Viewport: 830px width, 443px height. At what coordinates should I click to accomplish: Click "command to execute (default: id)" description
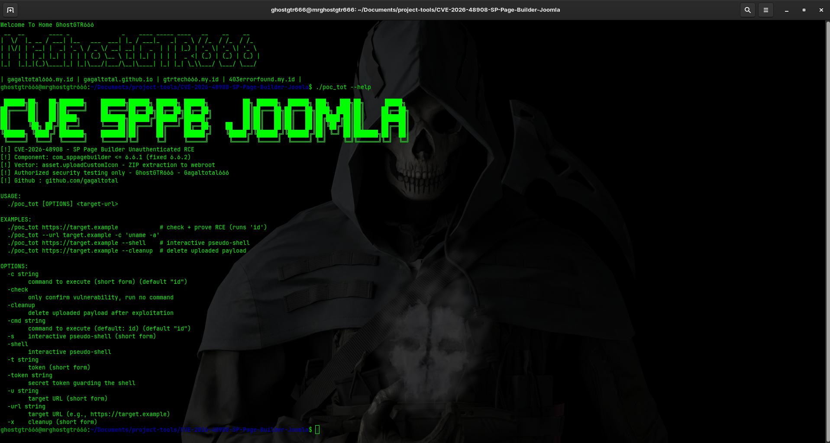tap(110, 328)
